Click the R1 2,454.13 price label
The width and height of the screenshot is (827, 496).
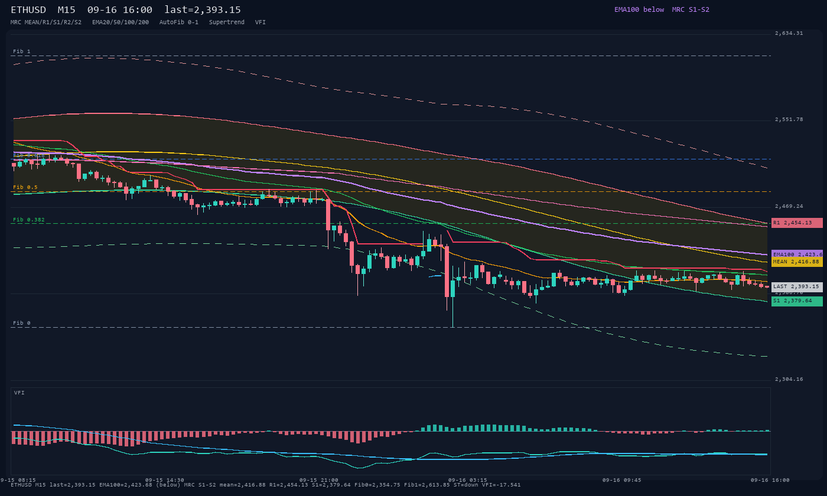[797, 223]
